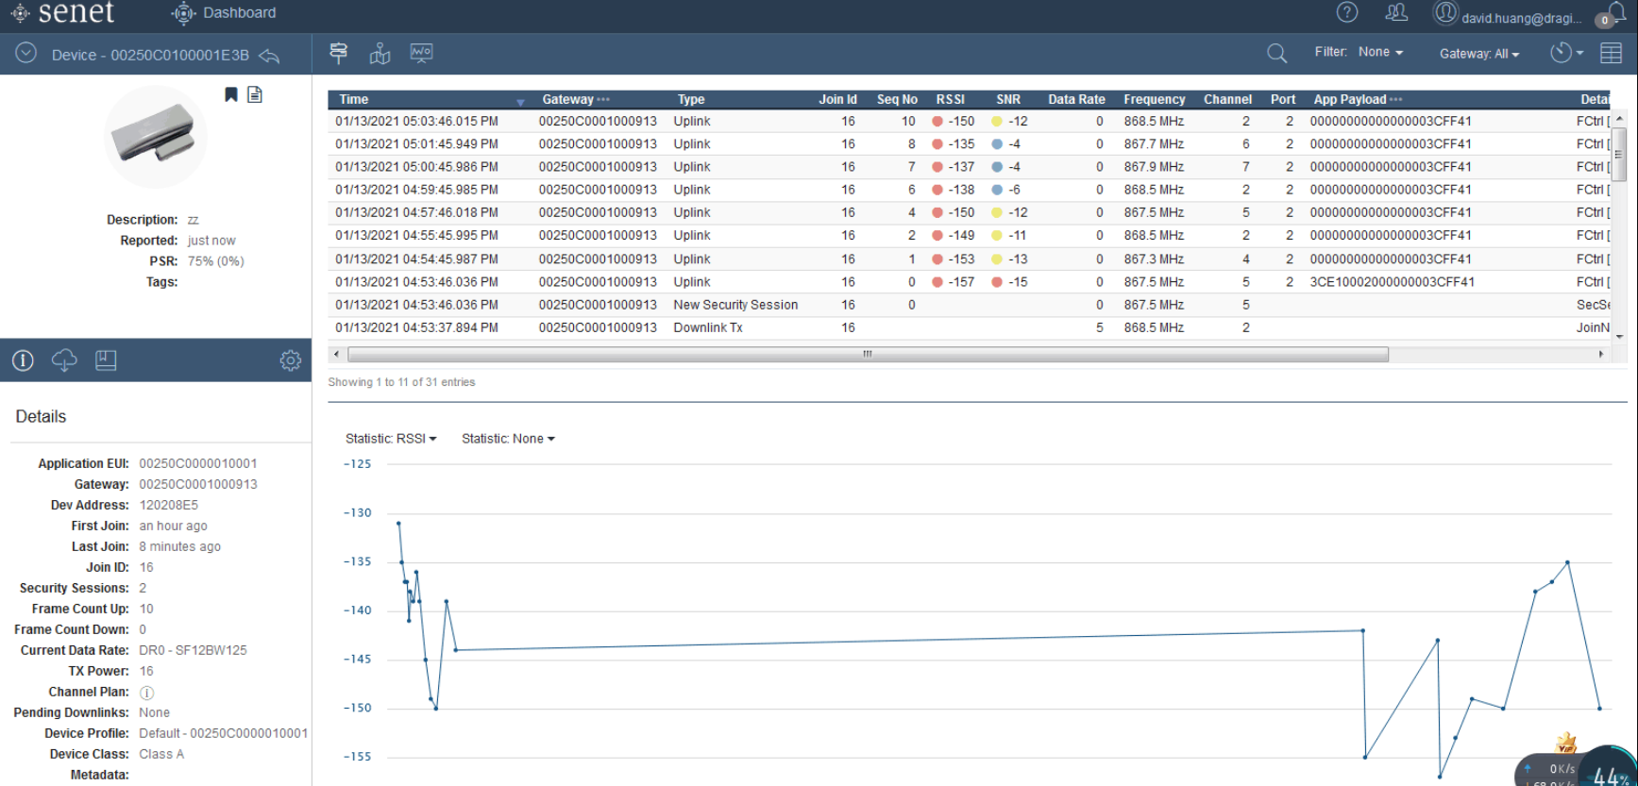Open the refresh timer dropdown icon
This screenshot has height=786, width=1638.
pyautogui.click(x=1566, y=53)
